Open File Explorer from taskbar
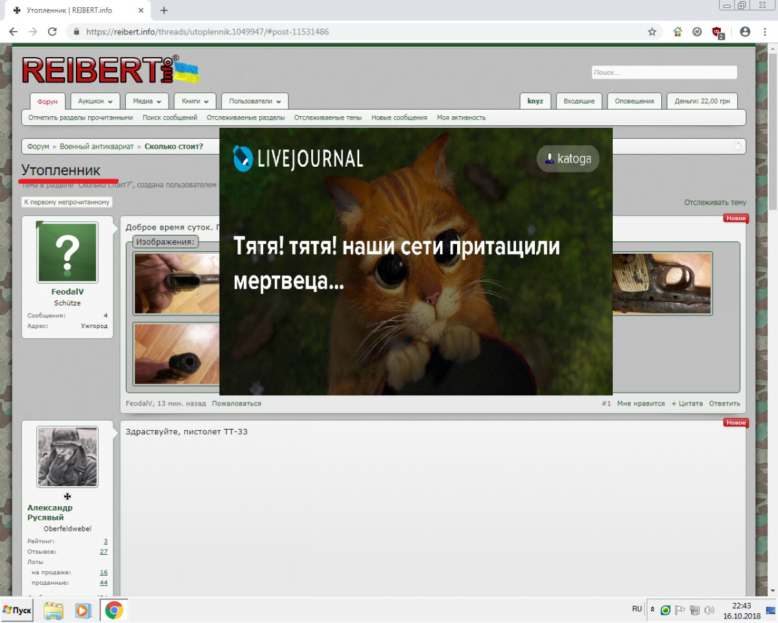 coord(54,610)
